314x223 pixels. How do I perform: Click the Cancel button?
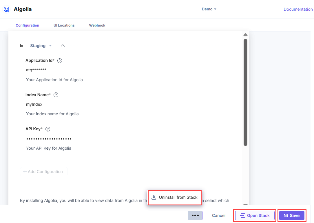(x=219, y=215)
